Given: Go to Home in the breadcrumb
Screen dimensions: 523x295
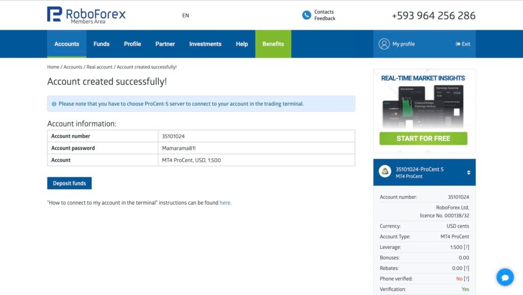Looking at the screenshot, I should pyautogui.click(x=53, y=67).
